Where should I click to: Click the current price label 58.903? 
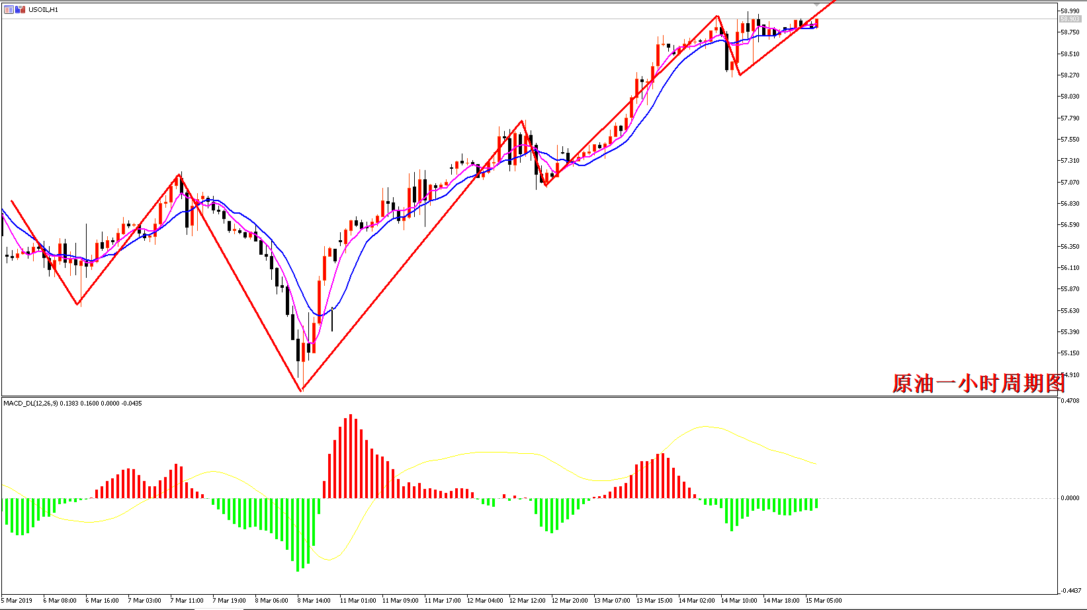(x=1070, y=19)
